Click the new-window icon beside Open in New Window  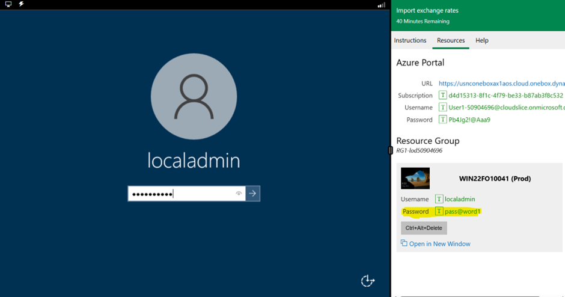[404, 243]
